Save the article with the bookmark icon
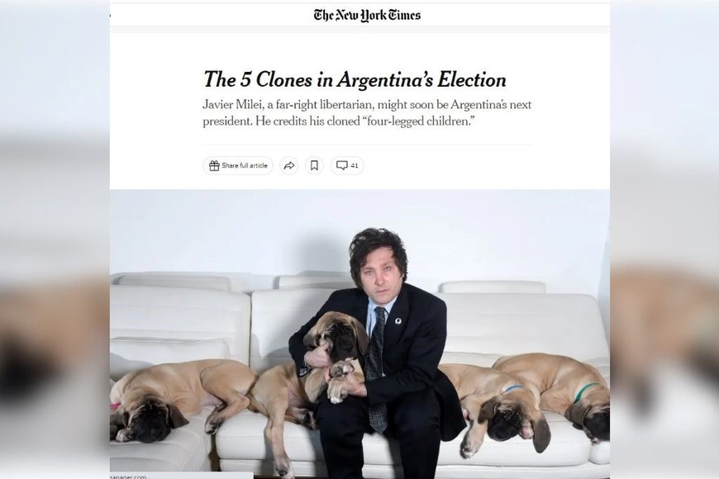The width and height of the screenshot is (719, 479). [314, 165]
